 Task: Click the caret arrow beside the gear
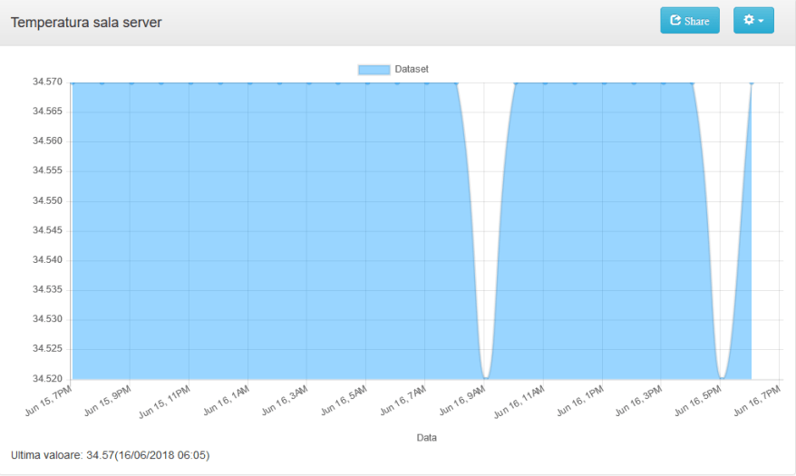coord(761,21)
